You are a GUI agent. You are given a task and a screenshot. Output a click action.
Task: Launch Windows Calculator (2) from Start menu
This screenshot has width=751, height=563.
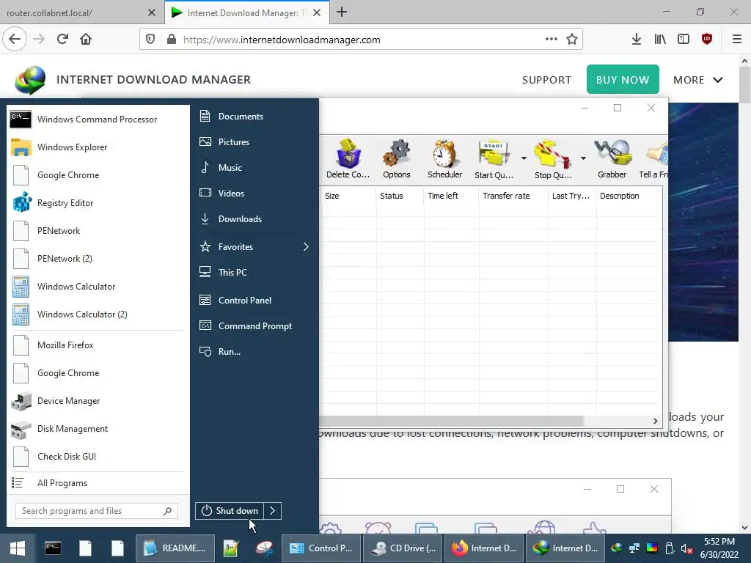(98, 314)
